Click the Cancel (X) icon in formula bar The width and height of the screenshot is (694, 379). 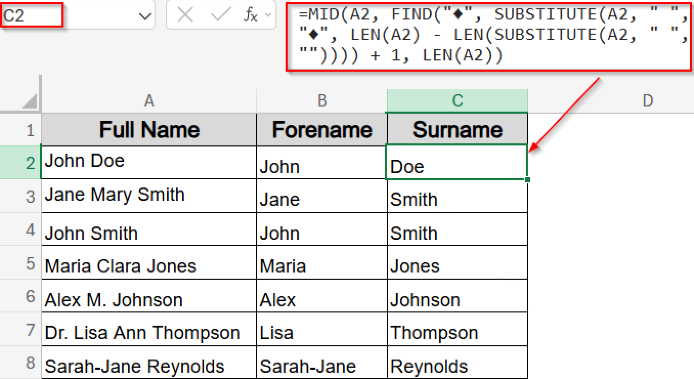point(185,15)
